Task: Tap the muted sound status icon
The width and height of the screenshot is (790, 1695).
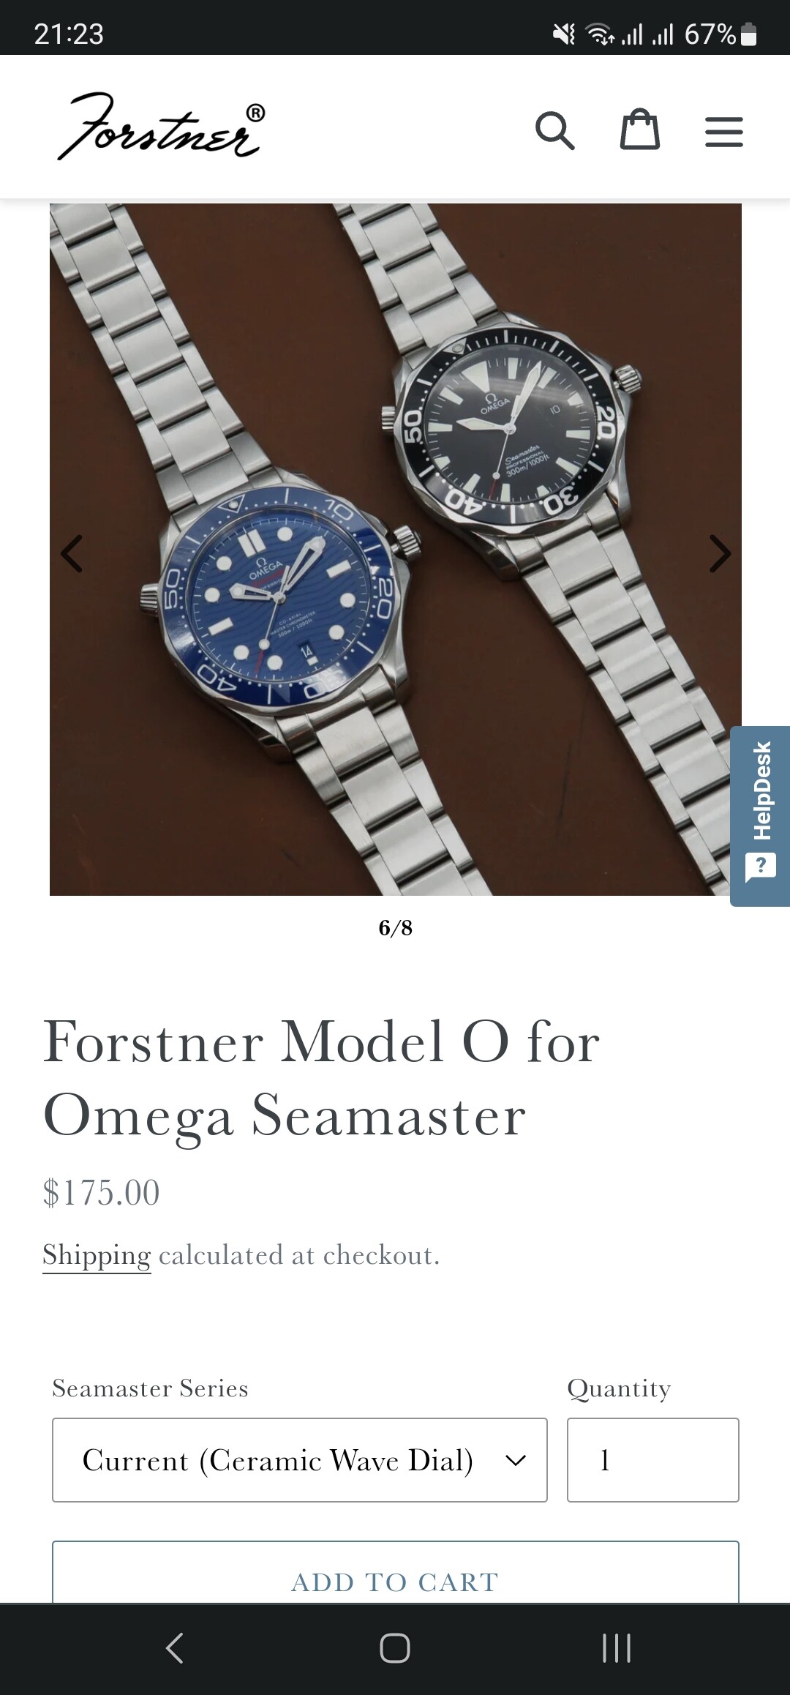Action: (x=564, y=34)
